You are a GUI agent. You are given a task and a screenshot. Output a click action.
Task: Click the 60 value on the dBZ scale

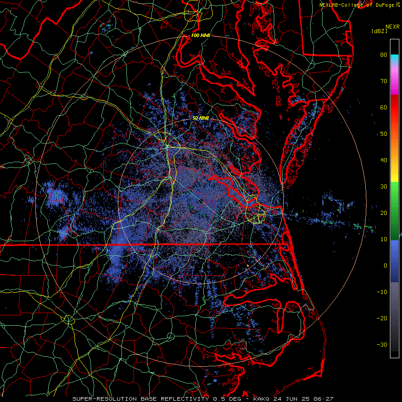(384, 107)
